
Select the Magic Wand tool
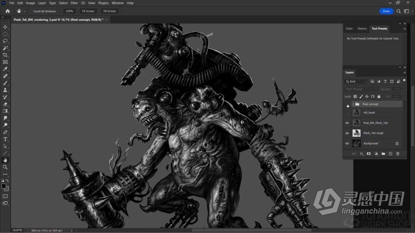coord(5,48)
